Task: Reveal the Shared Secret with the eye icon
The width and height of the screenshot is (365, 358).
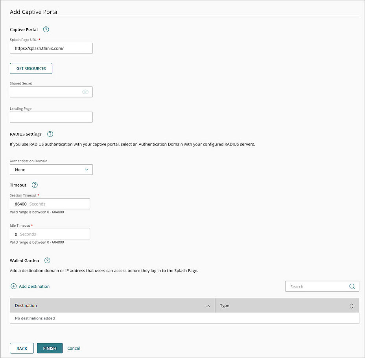Action: click(85, 92)
